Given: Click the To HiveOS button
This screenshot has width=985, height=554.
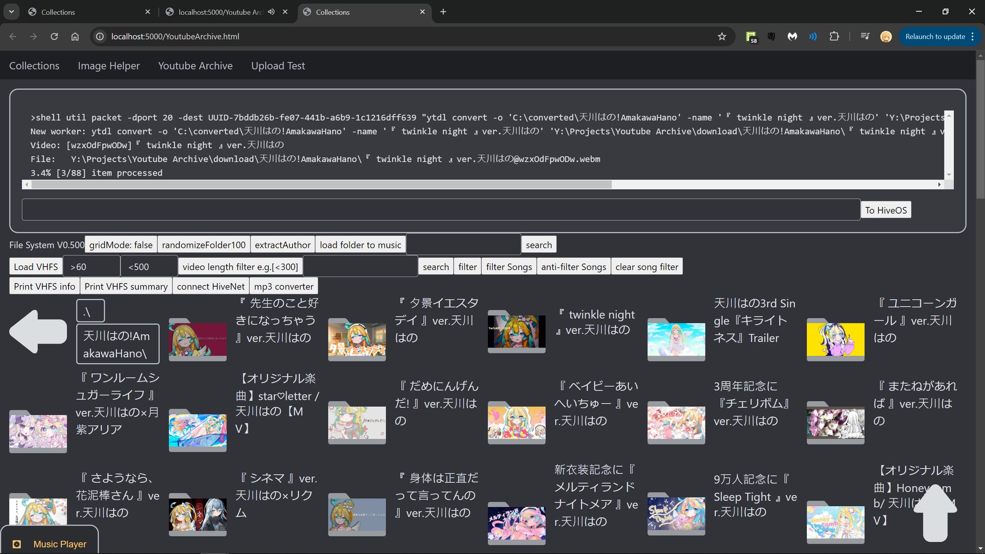Looking at the screenshot, I should pyautogui.click(x=884, y=210).
